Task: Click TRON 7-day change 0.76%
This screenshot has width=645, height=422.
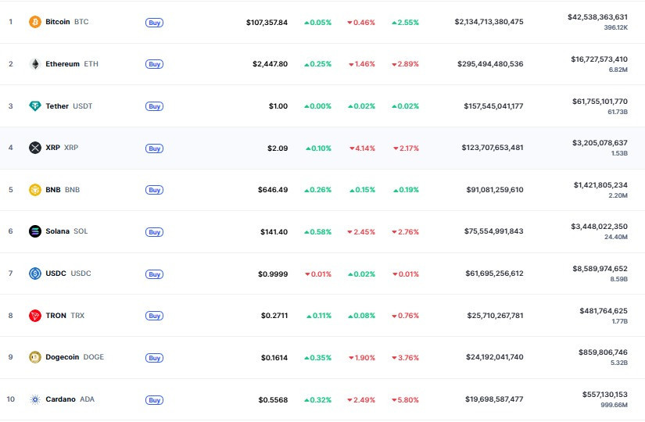Action: point(405,316)
